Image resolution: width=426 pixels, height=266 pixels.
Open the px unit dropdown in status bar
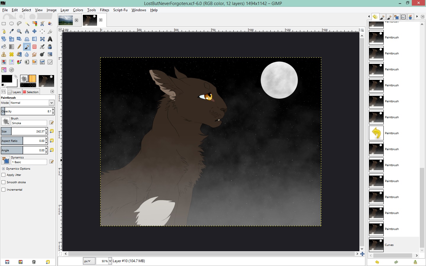89,261
